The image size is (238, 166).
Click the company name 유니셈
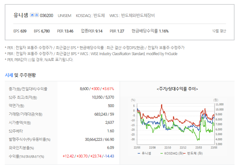click(x=21, y=15)
